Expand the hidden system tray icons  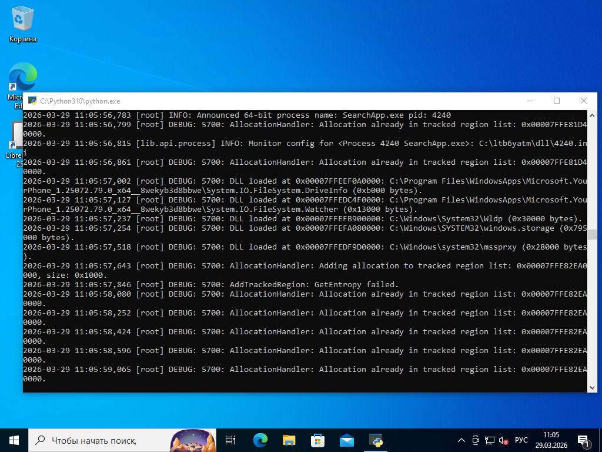pyautogui.click(x=461, y=440)
